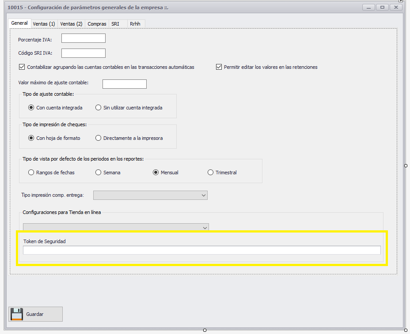Viewport: 410px width, 334px height.
Task: Uncheck Permitir editar valores en retenciones
Action: [219, 67]
